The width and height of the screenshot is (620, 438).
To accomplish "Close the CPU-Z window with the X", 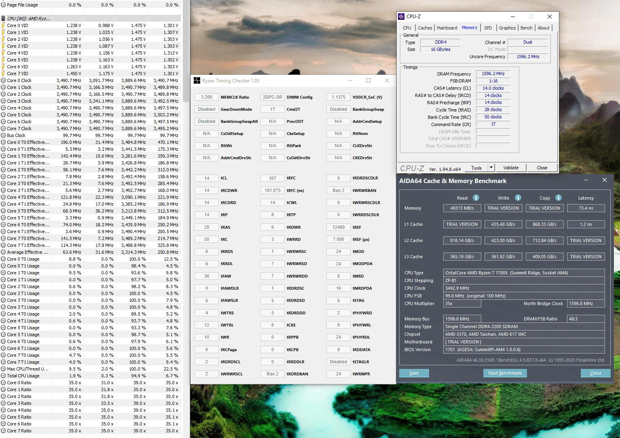I will 549,17.
